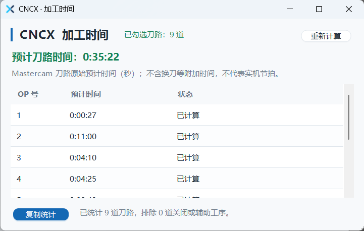Screen dimensions: 364x231
Task: Close the CNCX 加工时间 window
Action: pyautogui.click(x=349, y=9)
